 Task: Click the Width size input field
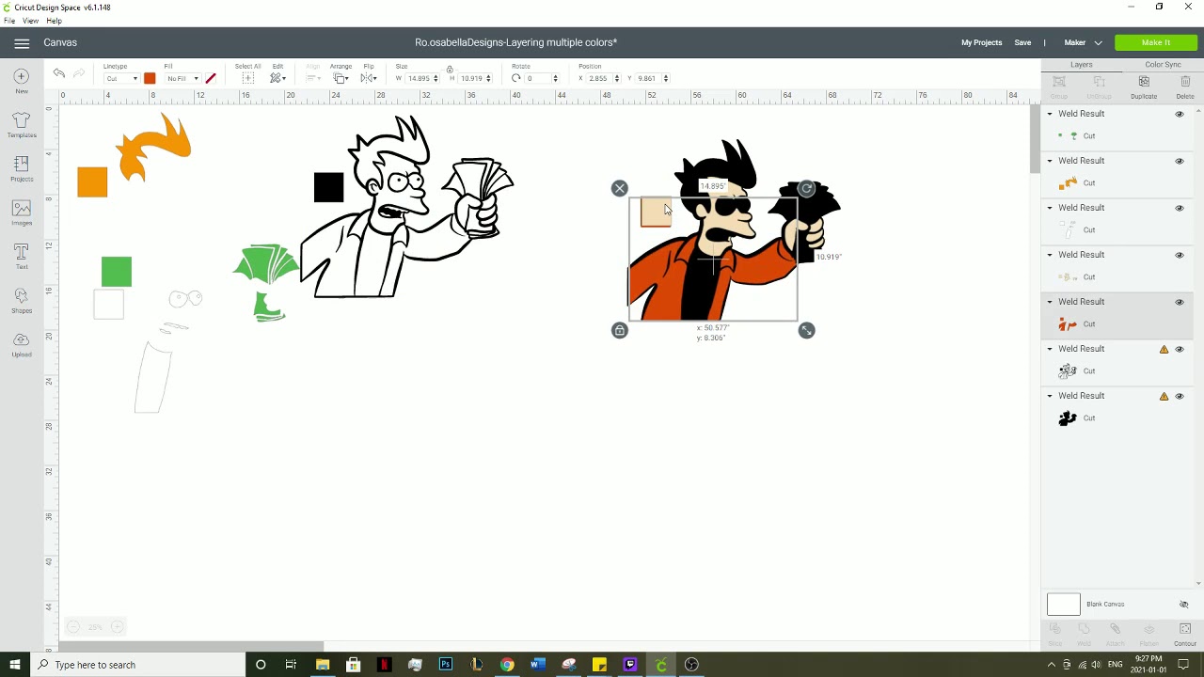[419, 79]
